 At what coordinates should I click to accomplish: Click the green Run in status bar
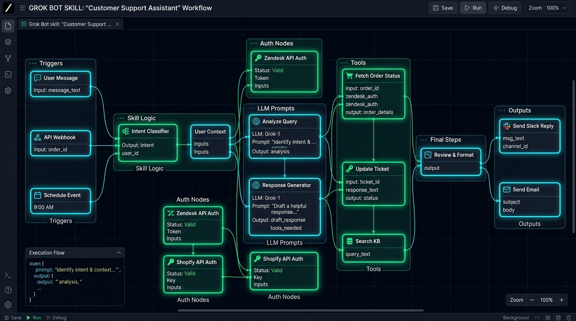coord(34,318)
